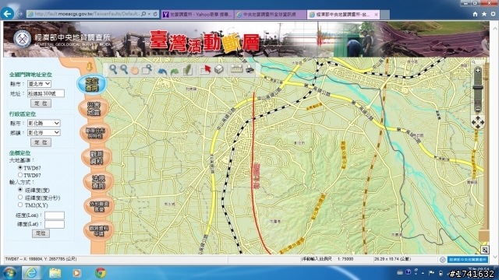Select the pan hand tool
The image size is (499, 280).
click(x=135, y=70)
